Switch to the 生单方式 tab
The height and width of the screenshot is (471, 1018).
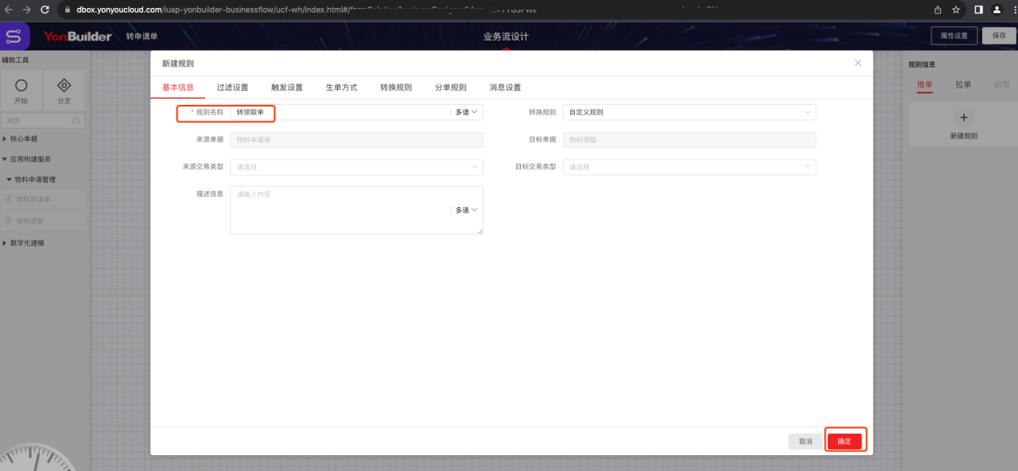(341, 87)
